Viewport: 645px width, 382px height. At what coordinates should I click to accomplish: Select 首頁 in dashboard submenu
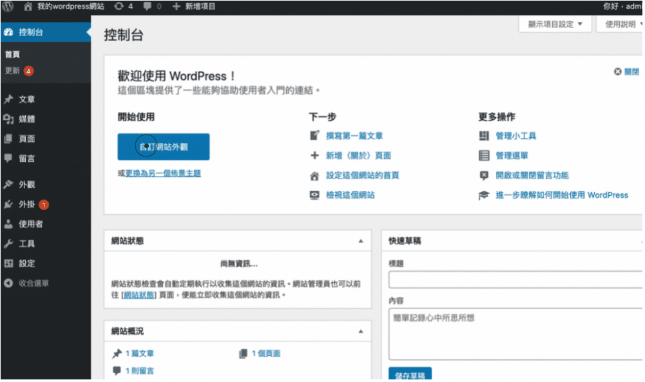(x=12, y=54)
